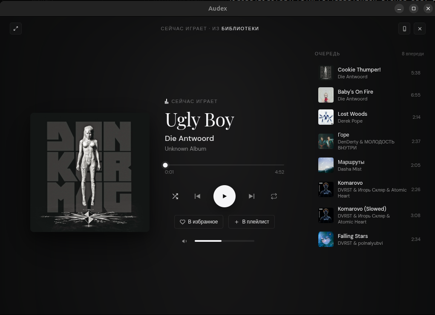
Task: Click the equalizer now-playing icon
Action: coord(167,101)
